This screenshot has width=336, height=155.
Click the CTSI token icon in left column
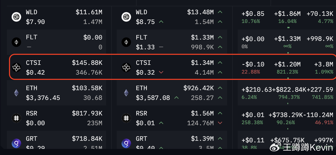tap(16, 67)
